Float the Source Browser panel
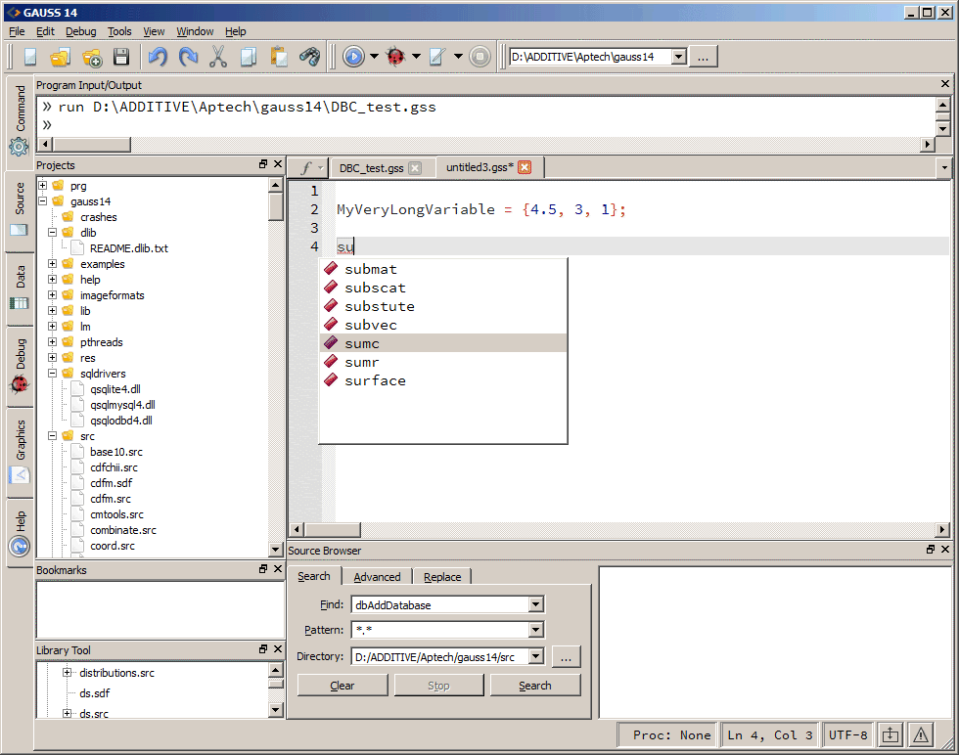This screenshot has width=959, height=755. tap(931, 549)
